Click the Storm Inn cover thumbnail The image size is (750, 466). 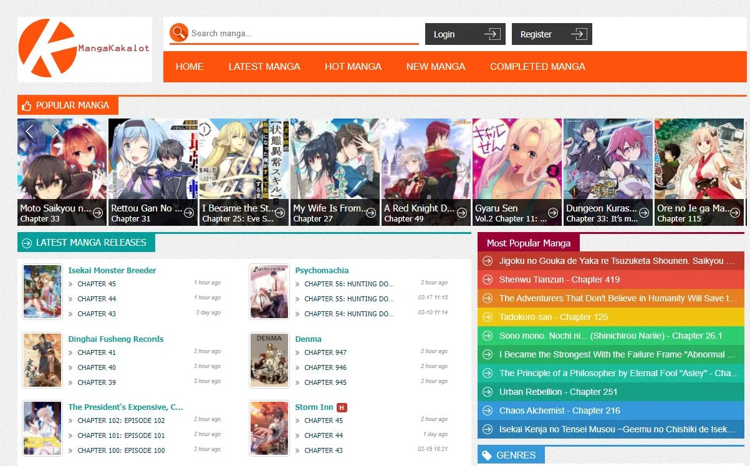pyautogui.click(x=269, y=429)
